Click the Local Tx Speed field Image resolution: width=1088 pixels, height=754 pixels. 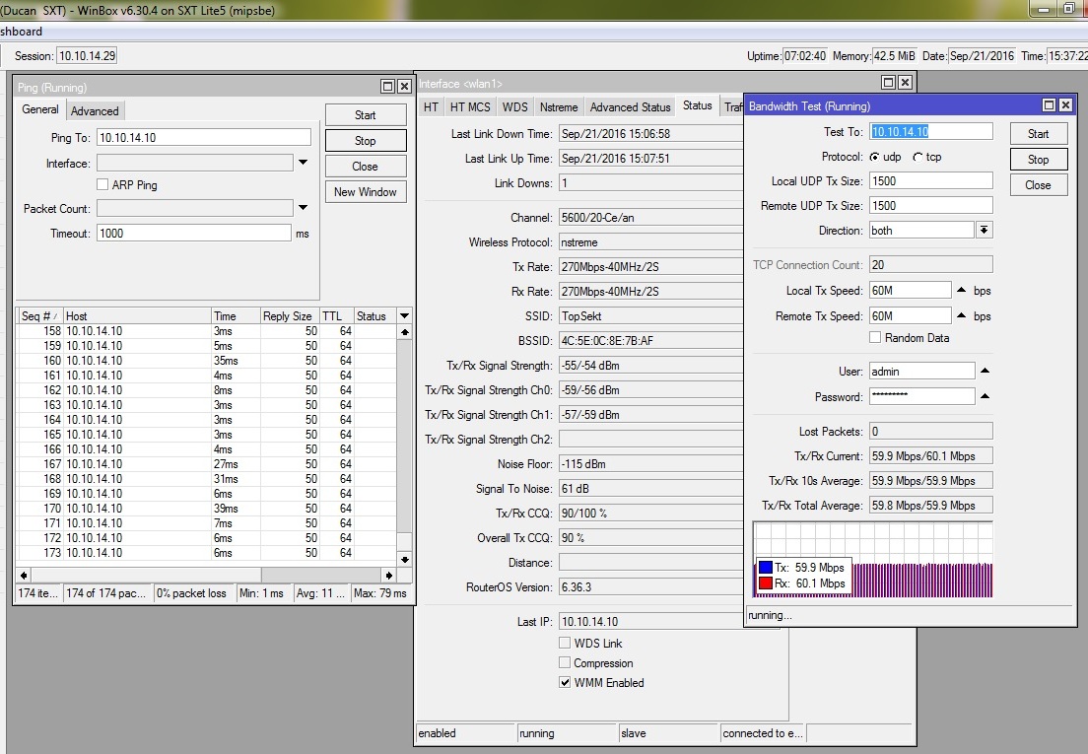(910, 290)
